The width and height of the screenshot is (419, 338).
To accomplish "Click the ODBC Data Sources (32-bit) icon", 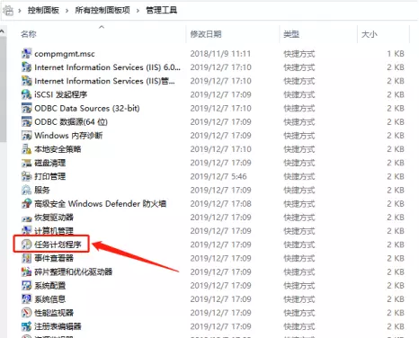I will [x=26, y=108].
